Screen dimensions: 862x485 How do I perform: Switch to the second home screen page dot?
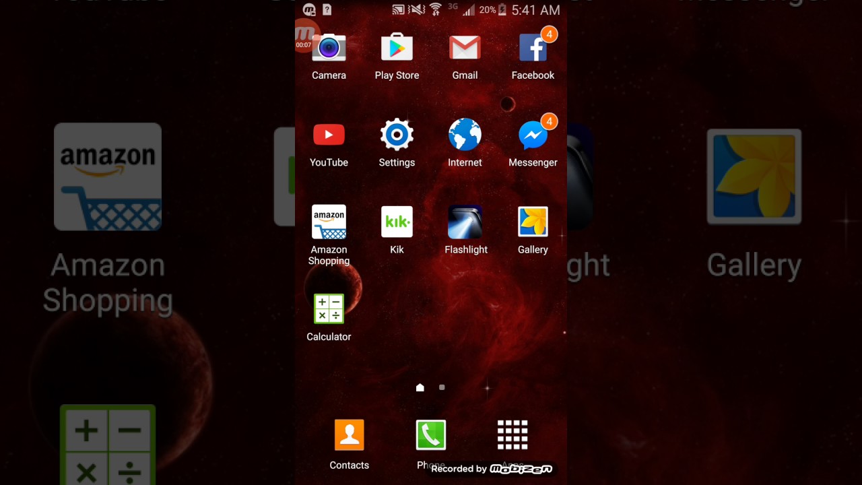(442, 387)
